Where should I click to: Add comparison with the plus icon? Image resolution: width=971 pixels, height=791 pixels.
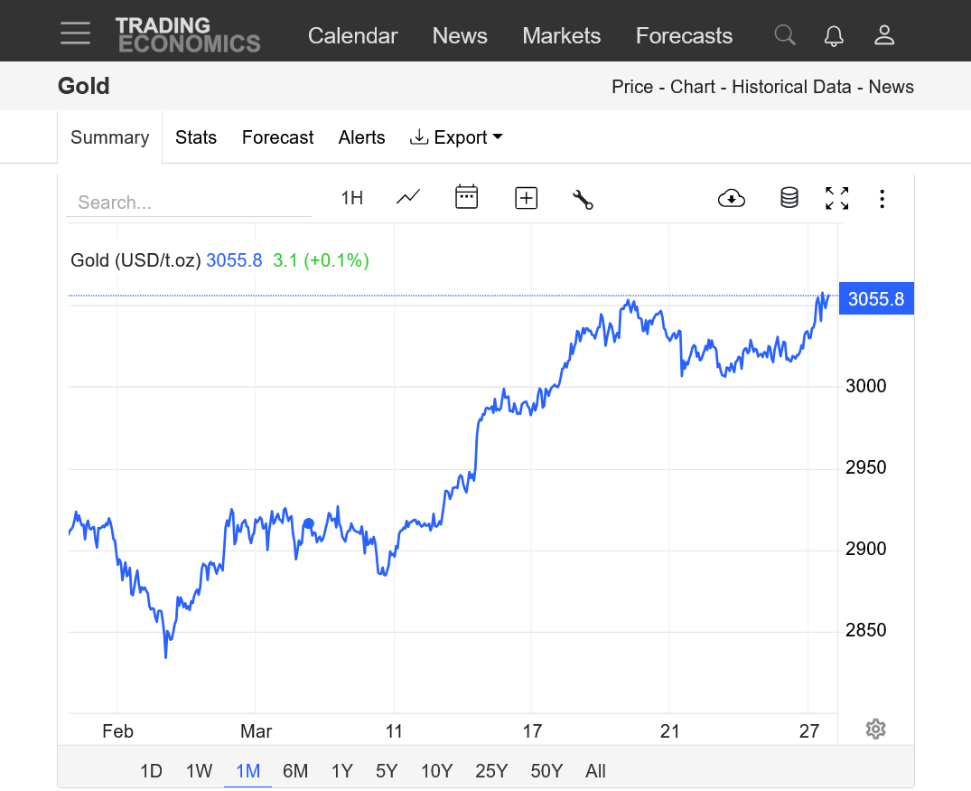[526, 198]
